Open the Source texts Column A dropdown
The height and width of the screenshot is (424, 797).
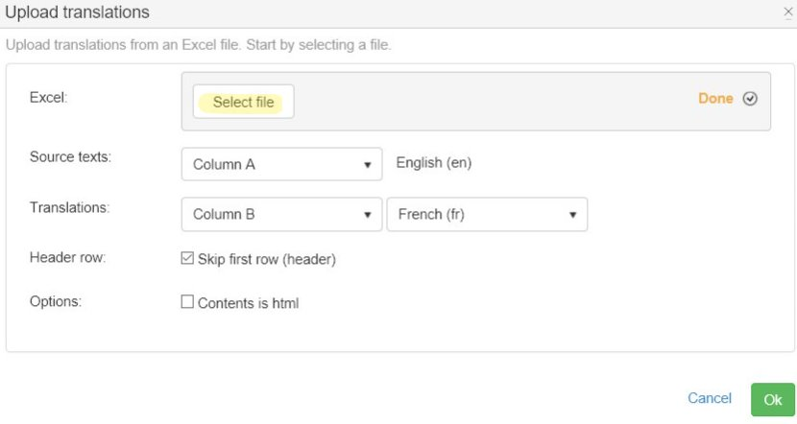point(281,164)
